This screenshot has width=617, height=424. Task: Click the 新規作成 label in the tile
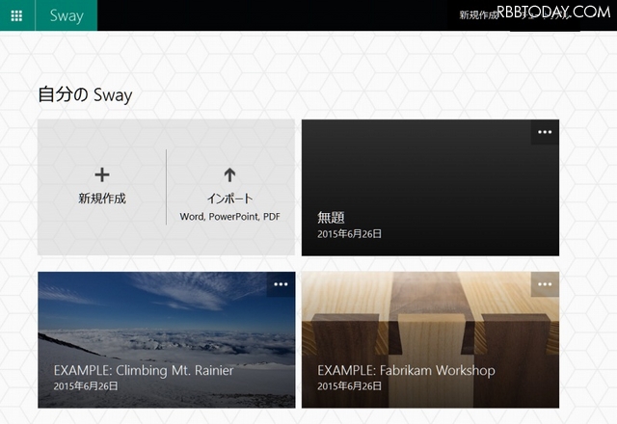(102, 199)
